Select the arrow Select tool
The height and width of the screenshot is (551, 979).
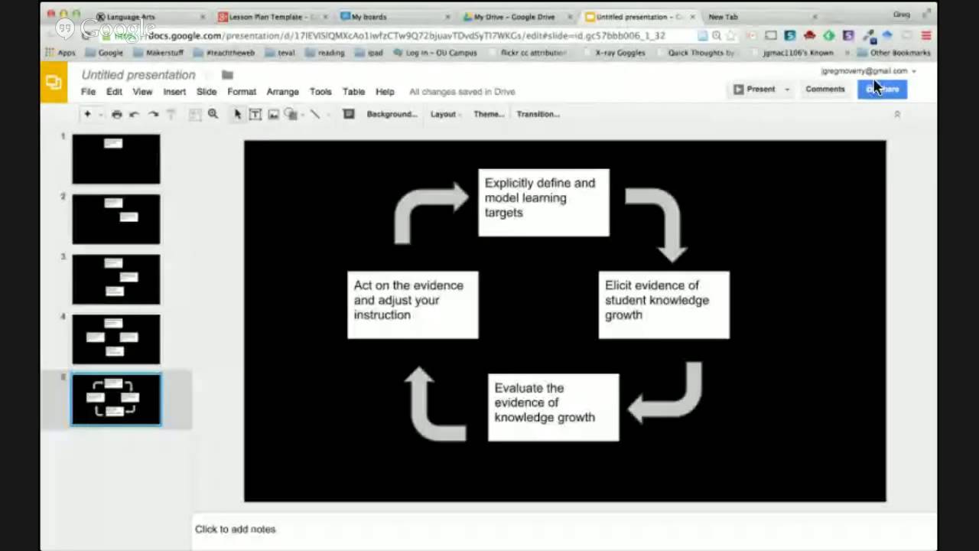pos(238,114)
